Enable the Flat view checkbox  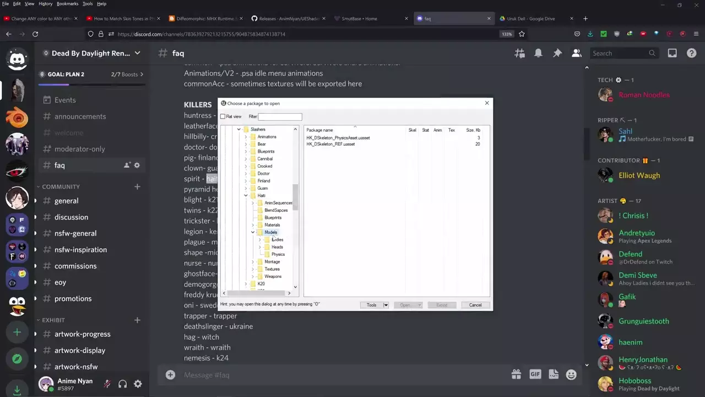(x=223, y=116)
